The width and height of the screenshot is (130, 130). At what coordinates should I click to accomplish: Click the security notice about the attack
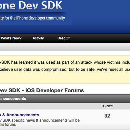65,70
